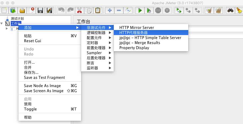Select jp@gc - Merge Results
Viewport: 243px width, 124px height.
click(151, 43)
